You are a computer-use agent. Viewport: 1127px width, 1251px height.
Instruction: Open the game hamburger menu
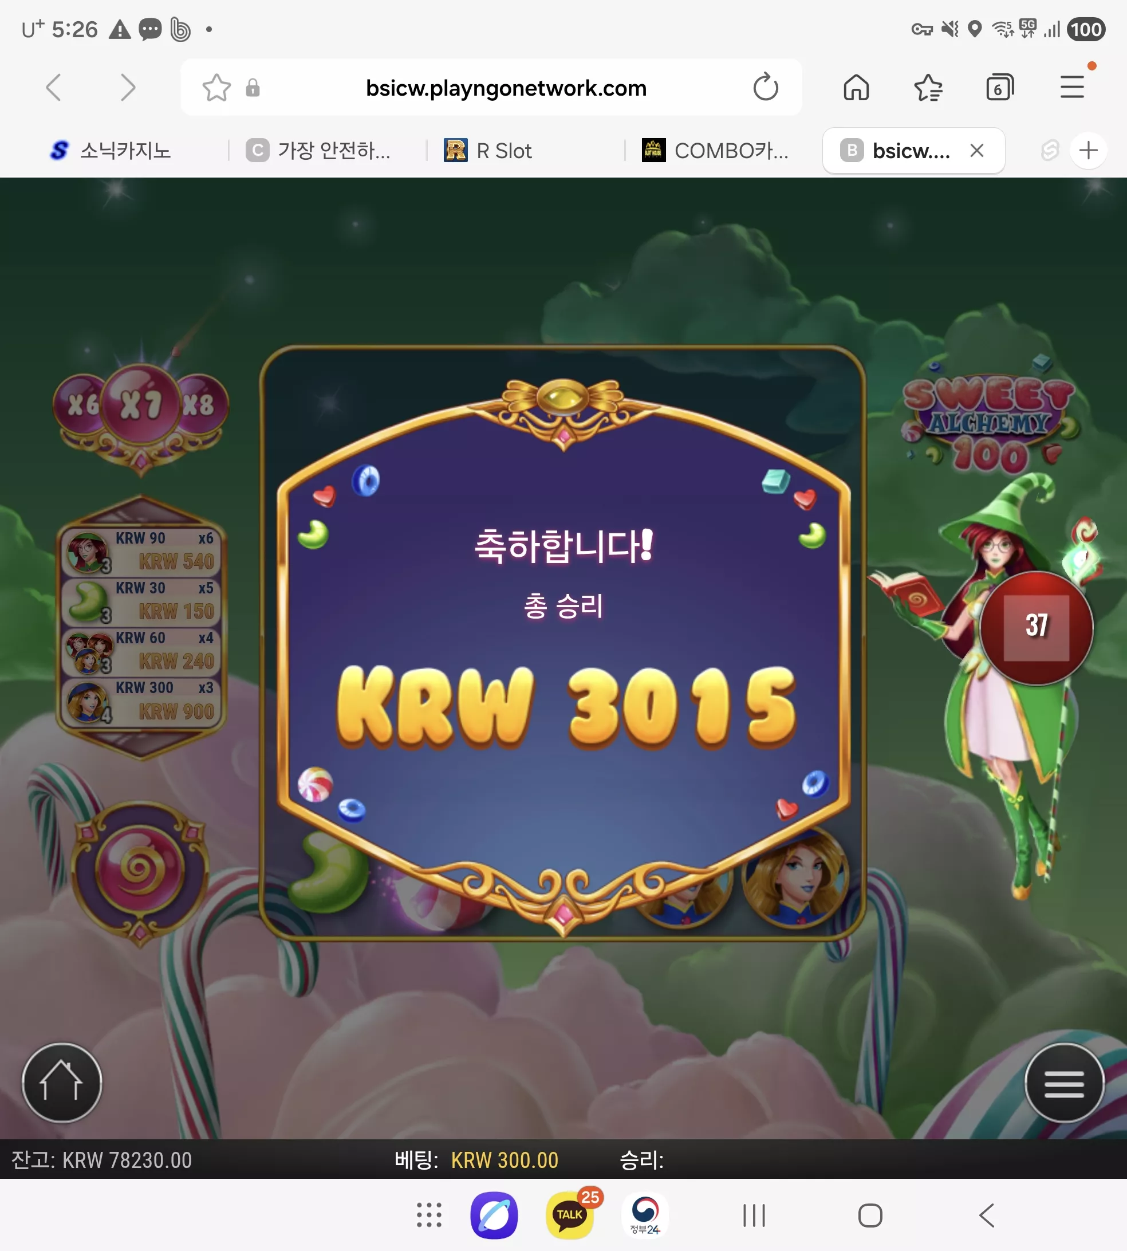tap(1064, 1082)
